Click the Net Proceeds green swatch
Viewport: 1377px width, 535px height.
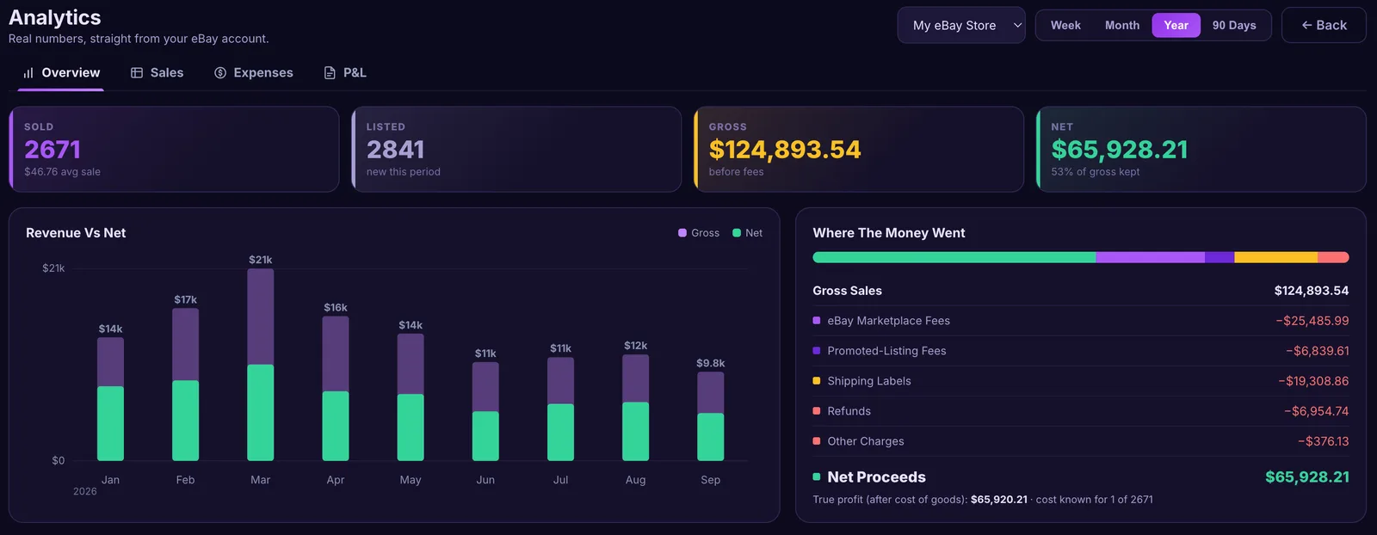click(817, 477)
